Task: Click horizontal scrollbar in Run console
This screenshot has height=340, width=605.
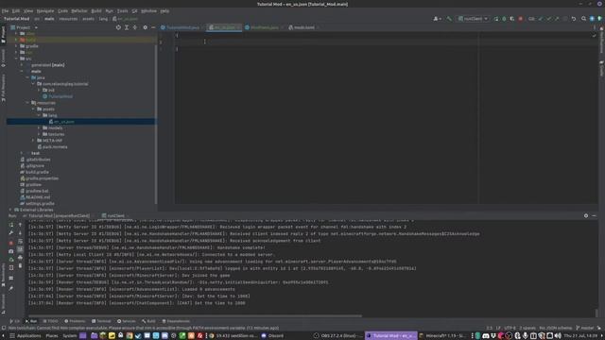Action: [195, 315]
